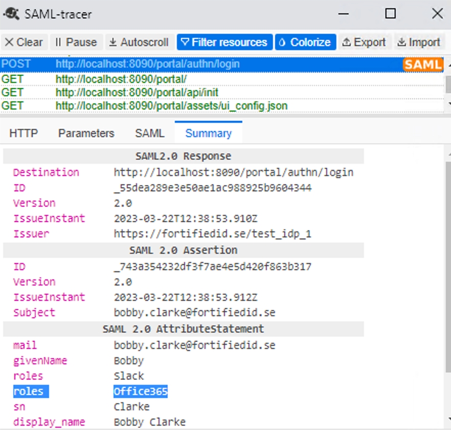Click the Issuer URL value fortifiedid.se/test_idp_1
The height and width of the screenshot is (430, 451).
tap(212, 234)
